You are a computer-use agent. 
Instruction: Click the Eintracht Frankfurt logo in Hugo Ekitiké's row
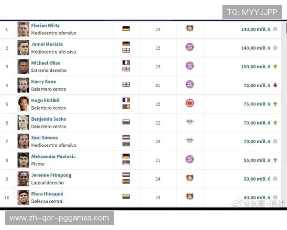point(189,103)
